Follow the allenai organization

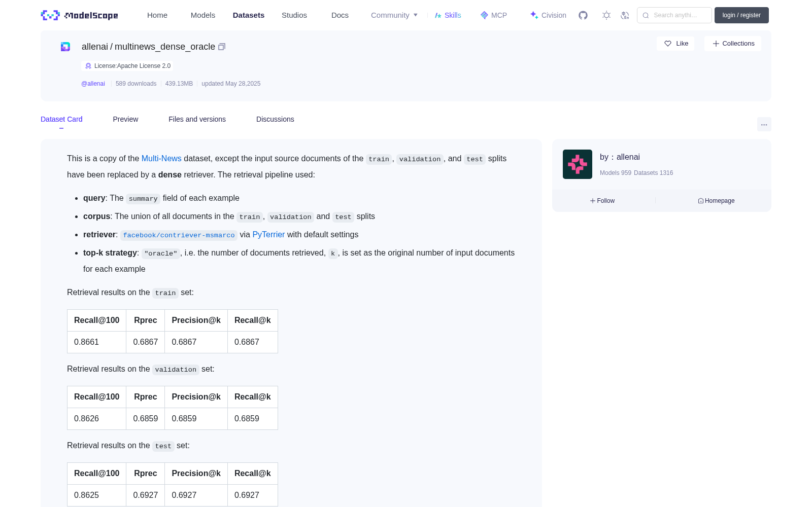click(602, 201)
